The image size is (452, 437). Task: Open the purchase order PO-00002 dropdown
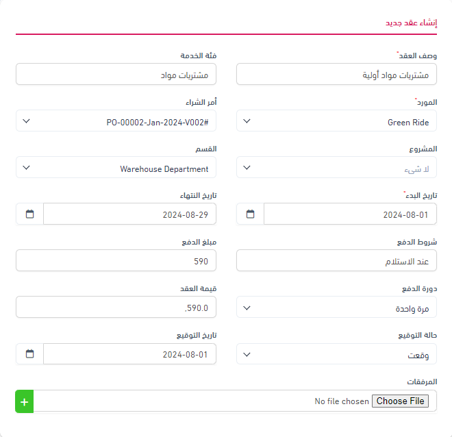(116, 121)
